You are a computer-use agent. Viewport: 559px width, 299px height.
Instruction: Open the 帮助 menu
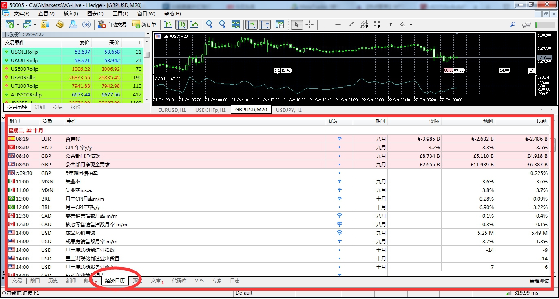(x=172, y=14)
